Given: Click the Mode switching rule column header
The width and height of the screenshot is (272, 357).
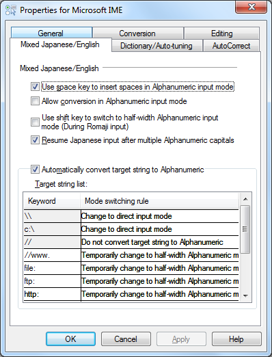Looking at the screenshot, I should [159, 201].
